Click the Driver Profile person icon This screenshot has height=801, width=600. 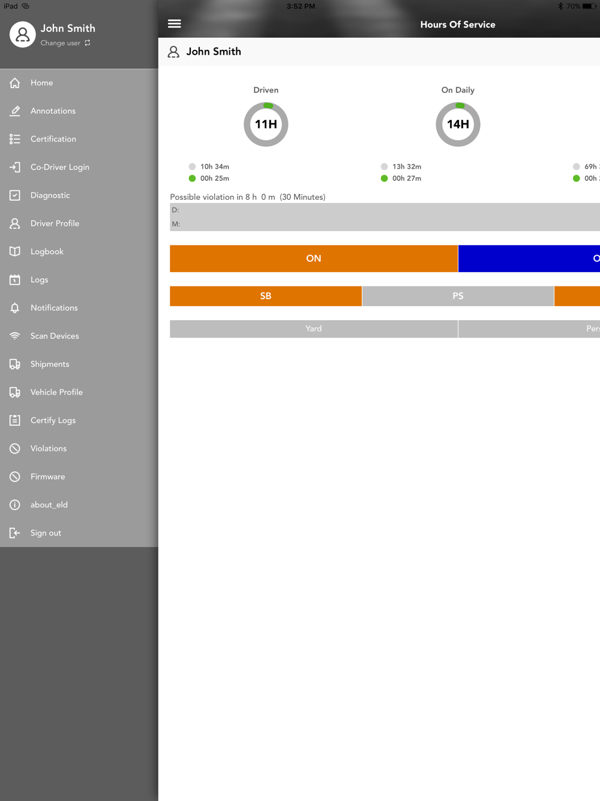(x=15, y=223)
